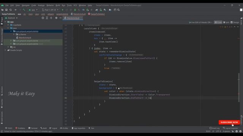Hide the Project panel with minus icon
Screen dimensions: 243x136
coord(60,18)
